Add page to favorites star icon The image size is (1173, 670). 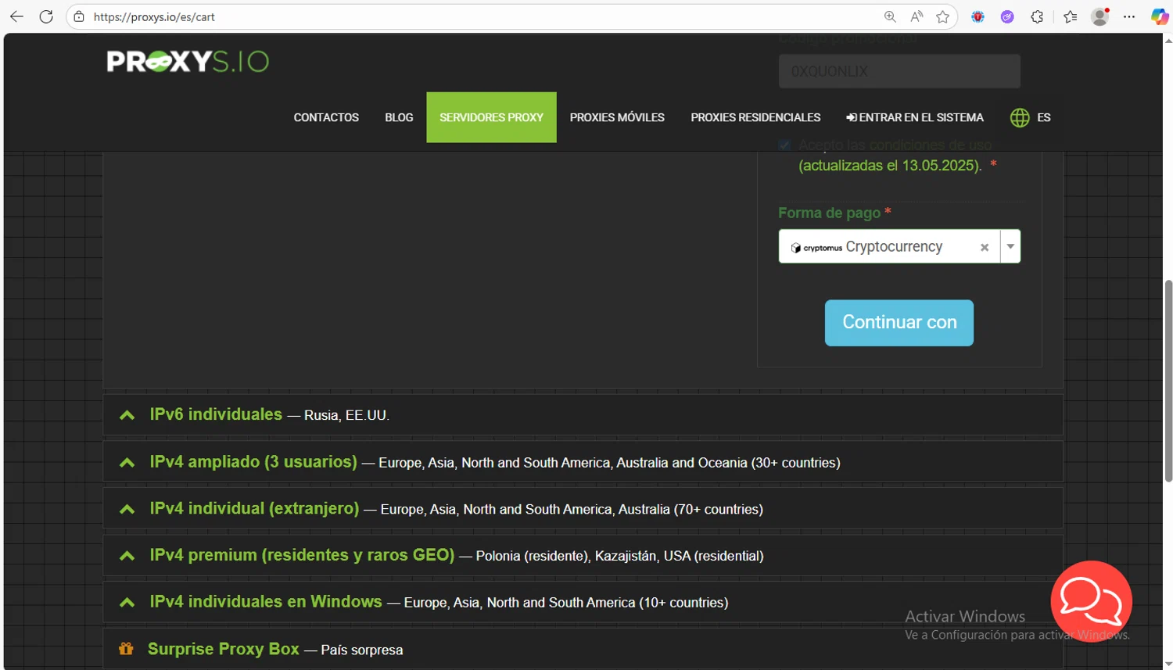coord(943,16)
